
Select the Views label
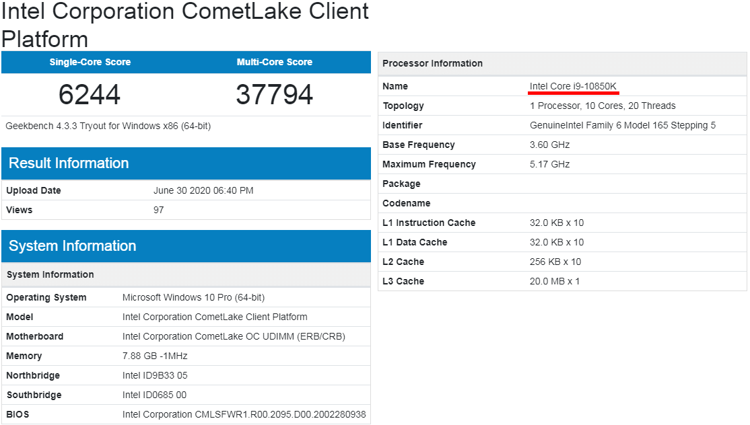click(19, 210)
